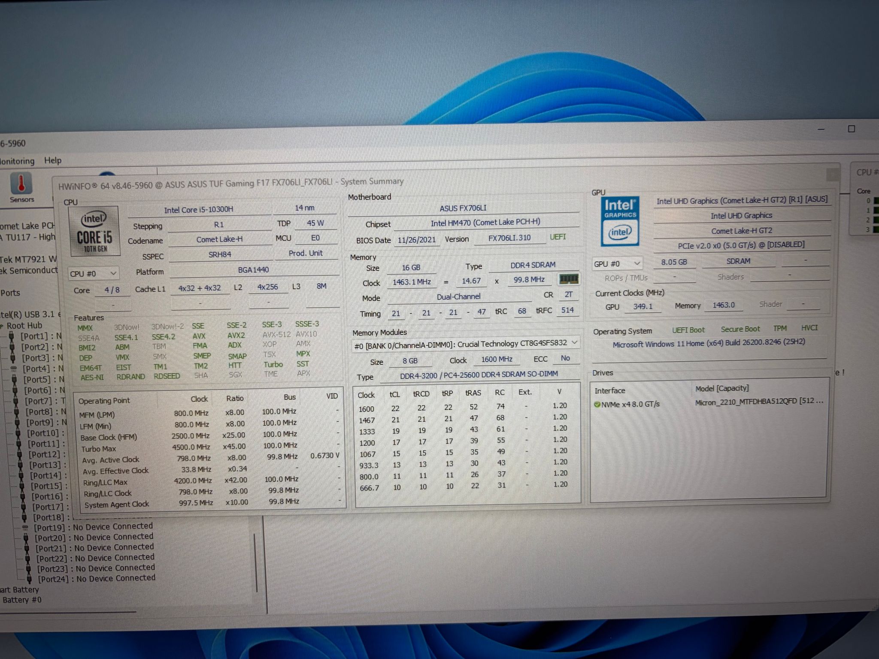Viewport: 879px width, 659px height.
Task: Click the ASUS FX706LI motherboard field
Action: [x=463, y=208]
